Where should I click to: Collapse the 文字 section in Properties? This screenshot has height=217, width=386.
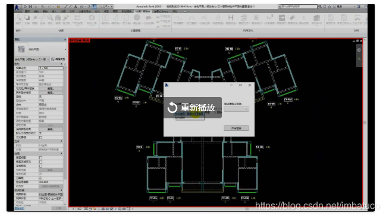[61, 141]
